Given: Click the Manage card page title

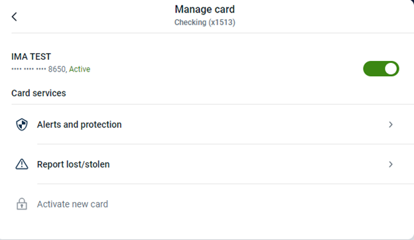Looking at the screenshot, I should click(x=204, y=9).
